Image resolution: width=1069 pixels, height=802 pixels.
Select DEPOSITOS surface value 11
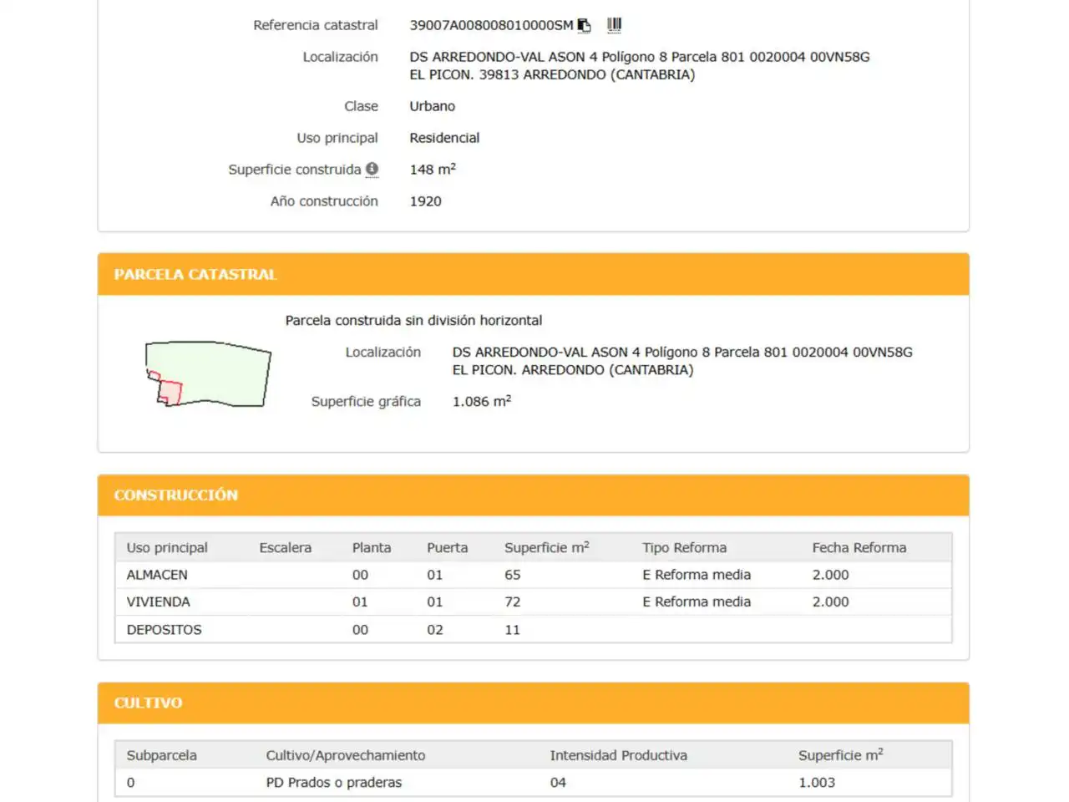pyautogui.click(x=512, y=630)
